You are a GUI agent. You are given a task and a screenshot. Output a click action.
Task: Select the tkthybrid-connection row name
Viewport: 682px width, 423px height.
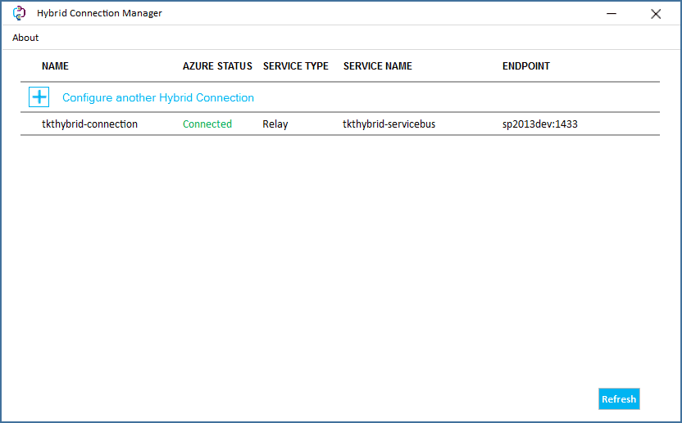[x=89, y=124]
